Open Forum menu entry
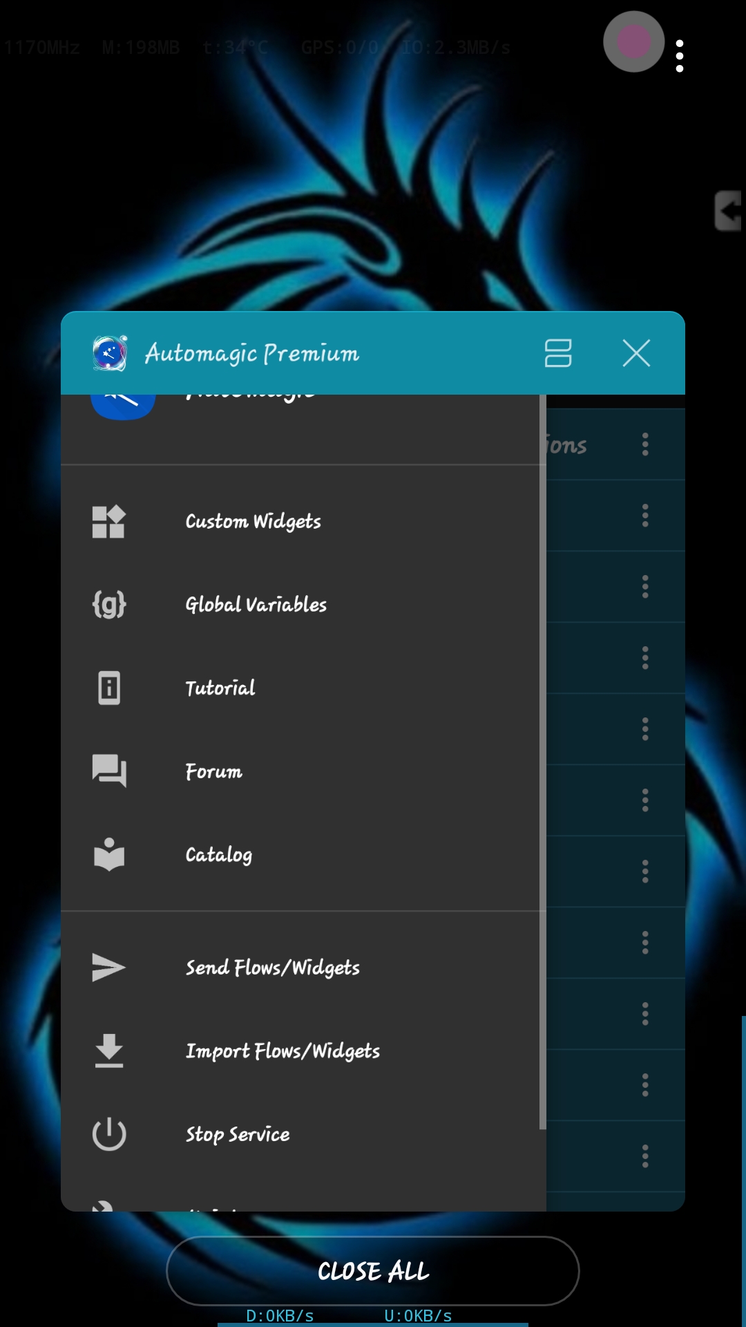Screen dimensions: 746x1327 pos(303,771)
